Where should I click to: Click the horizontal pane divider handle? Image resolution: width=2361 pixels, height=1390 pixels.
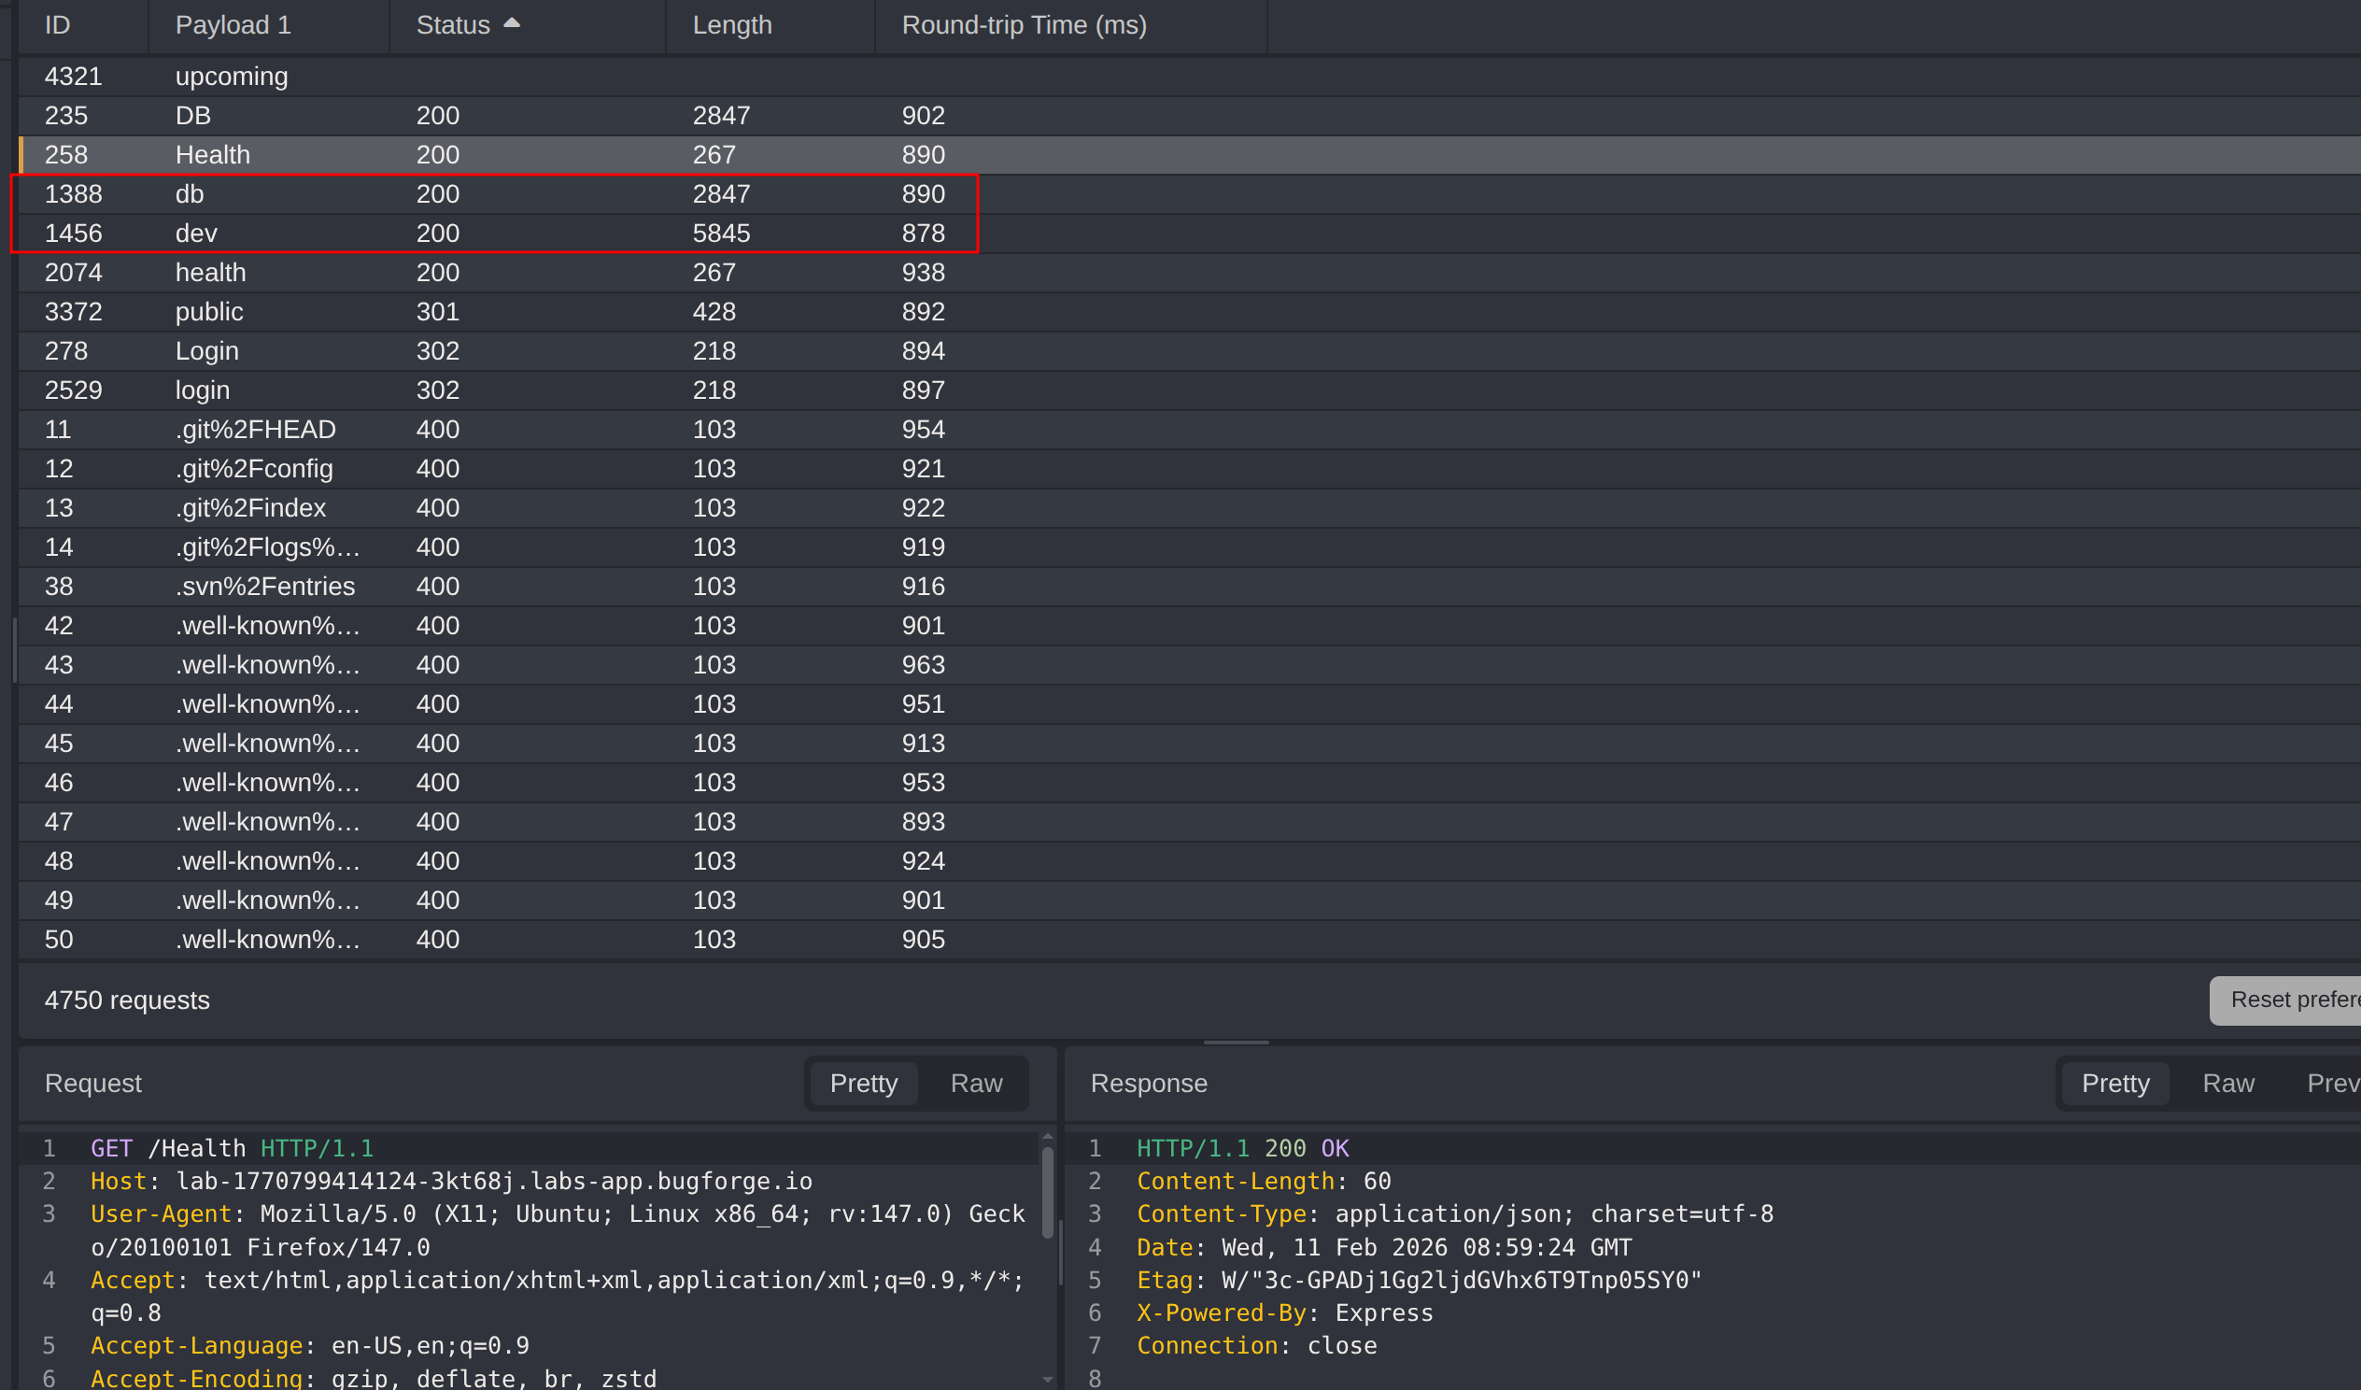point(1236,1042)
